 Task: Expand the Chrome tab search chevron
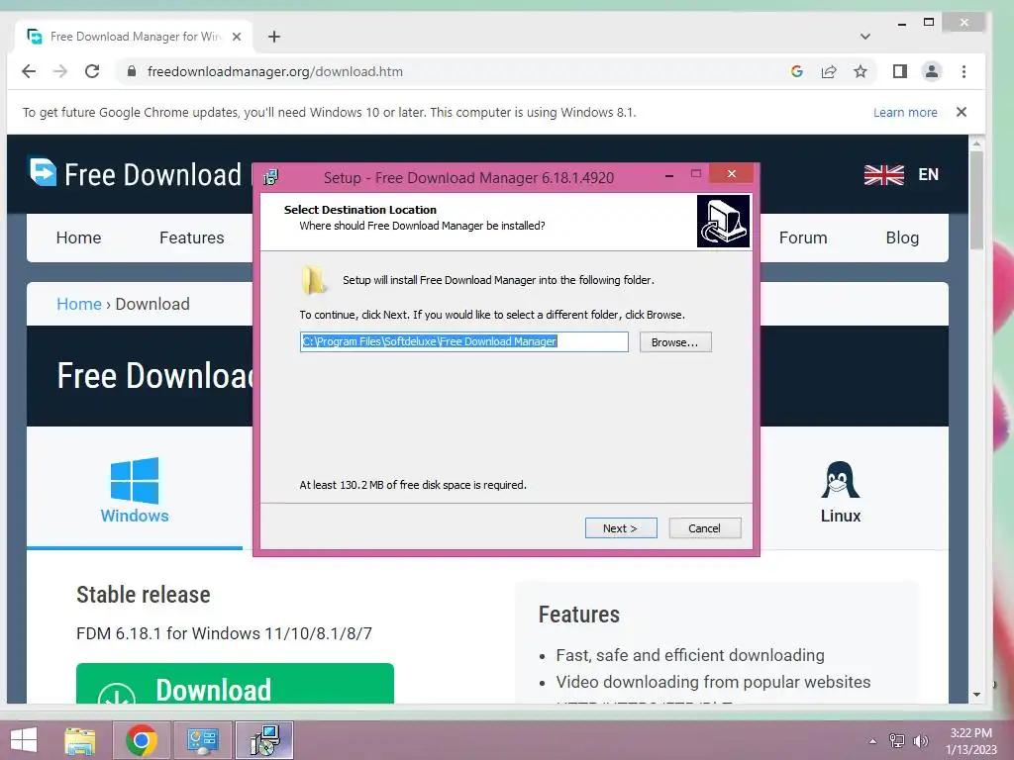coord(865,37)
